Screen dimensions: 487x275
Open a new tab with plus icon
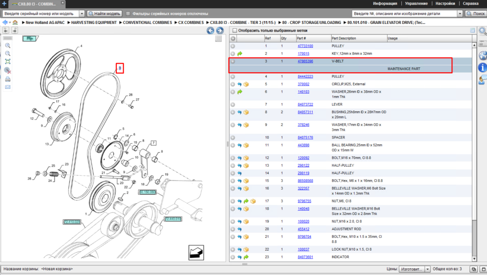pyautogui.click(x=4, y=4)
